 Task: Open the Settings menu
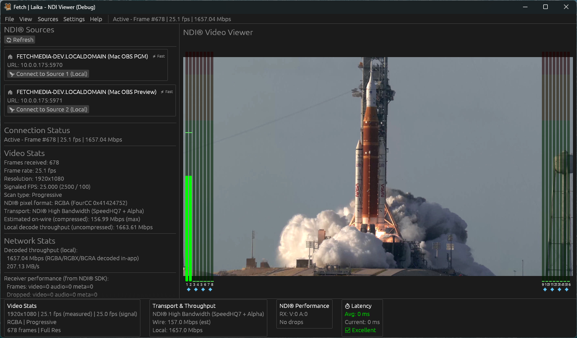coord(73,19)
